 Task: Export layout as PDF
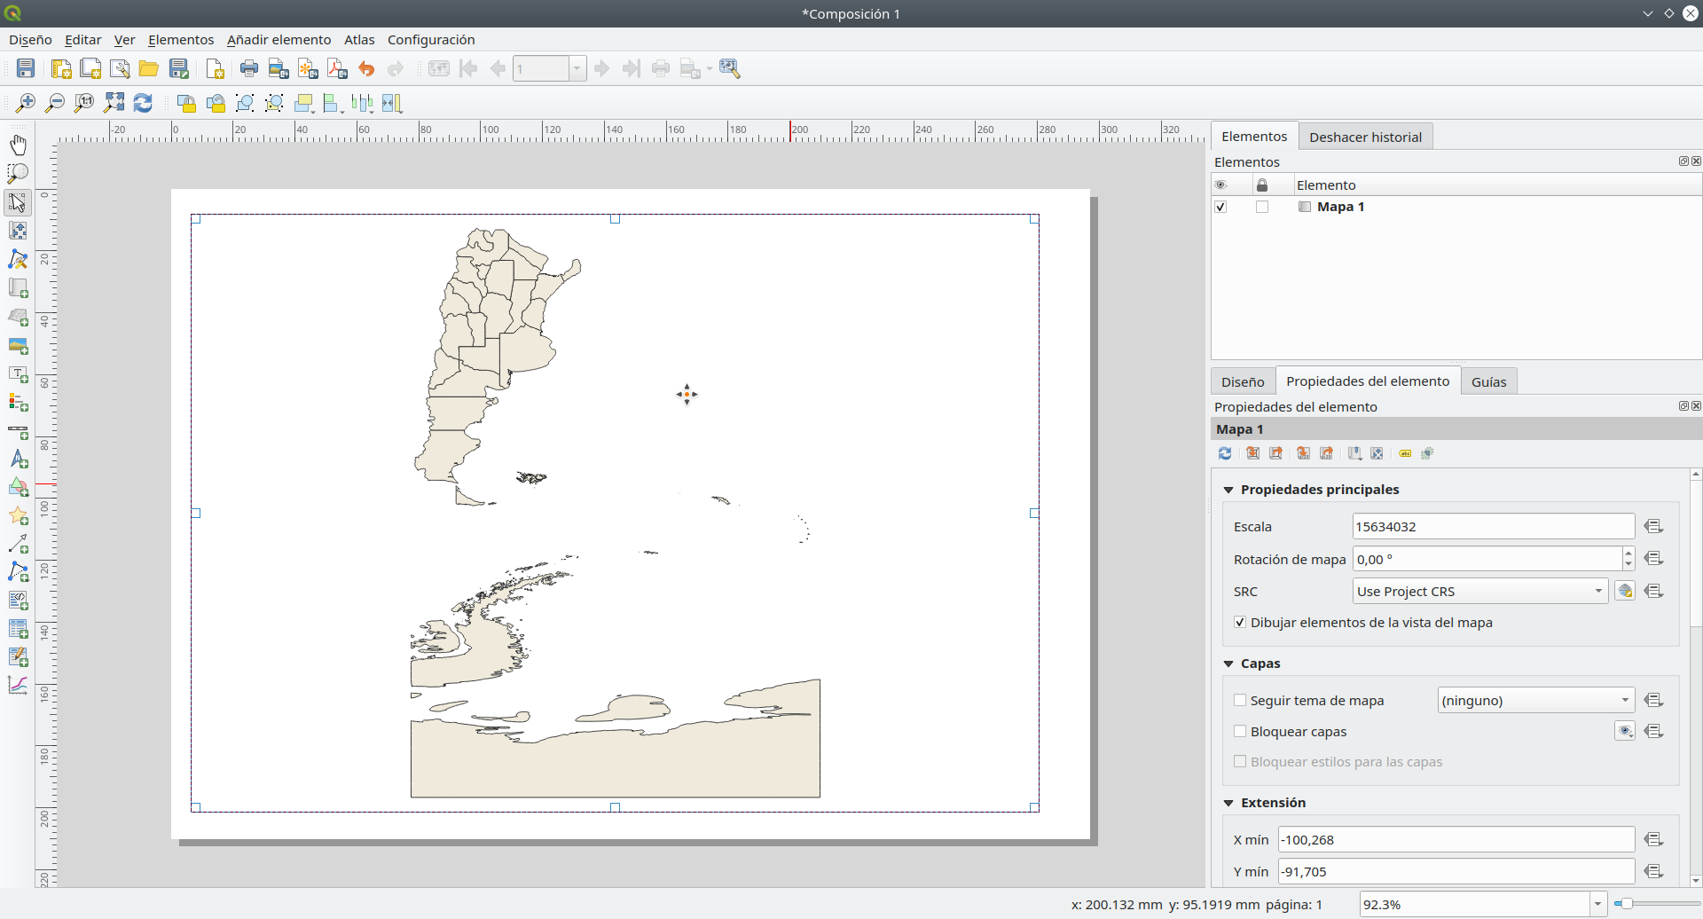click(x=337, y=68)
